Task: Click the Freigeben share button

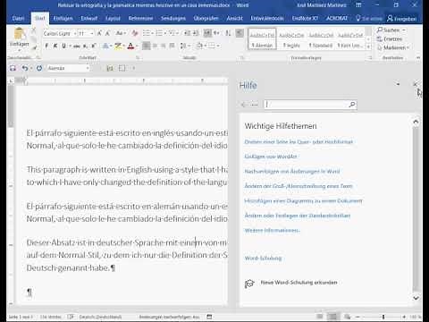Action: tap(401, 19)
